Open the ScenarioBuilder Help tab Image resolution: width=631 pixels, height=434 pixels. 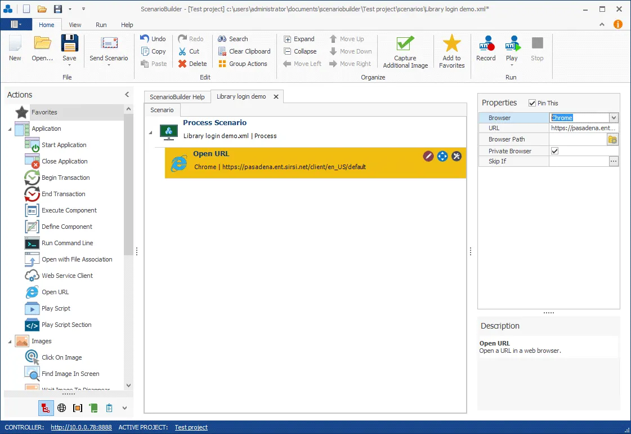(x=177, y=97)
